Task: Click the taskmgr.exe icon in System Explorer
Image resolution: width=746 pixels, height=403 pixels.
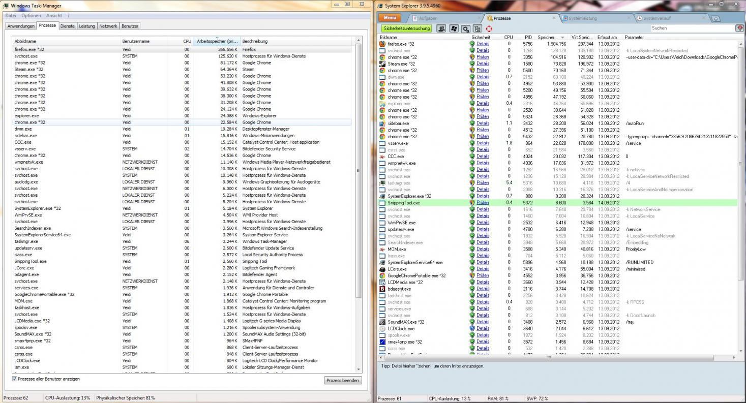Action: [382, 182]
